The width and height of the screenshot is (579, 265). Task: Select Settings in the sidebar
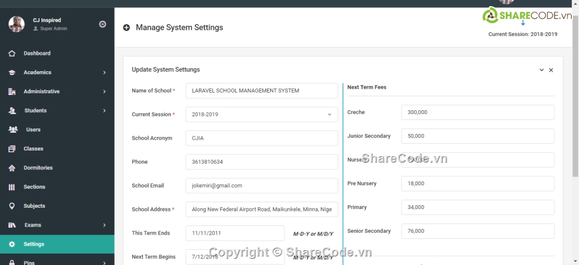coord(34,244)
